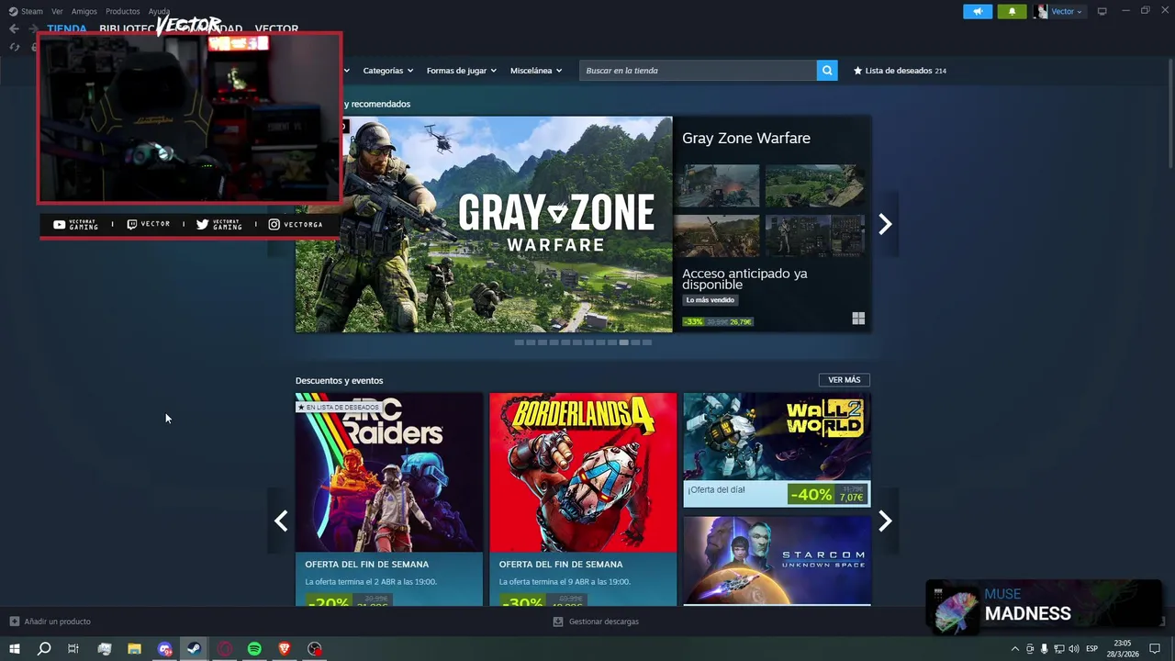The image size is (1175, 661).
Task: Click text 'La oferta termina el 9 ABR'
Action: tap(565, 582)
